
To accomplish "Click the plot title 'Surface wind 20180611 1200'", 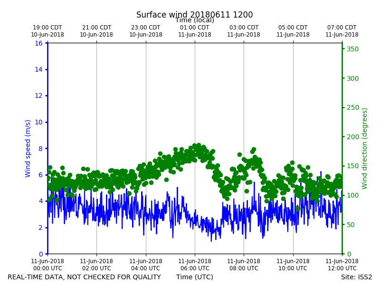I will click(x=195, y=15).
